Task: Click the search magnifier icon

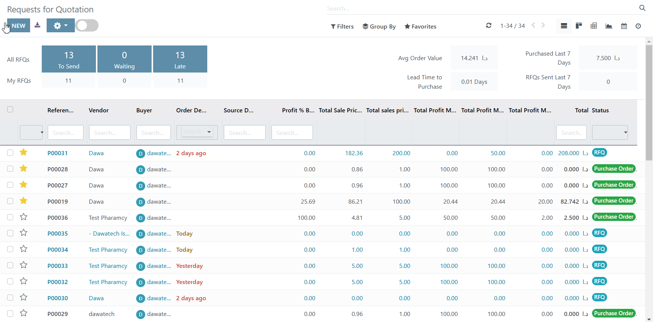Action: click(x=642, y=8)
